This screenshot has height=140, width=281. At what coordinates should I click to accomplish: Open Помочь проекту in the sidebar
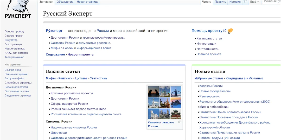point(14,31)
